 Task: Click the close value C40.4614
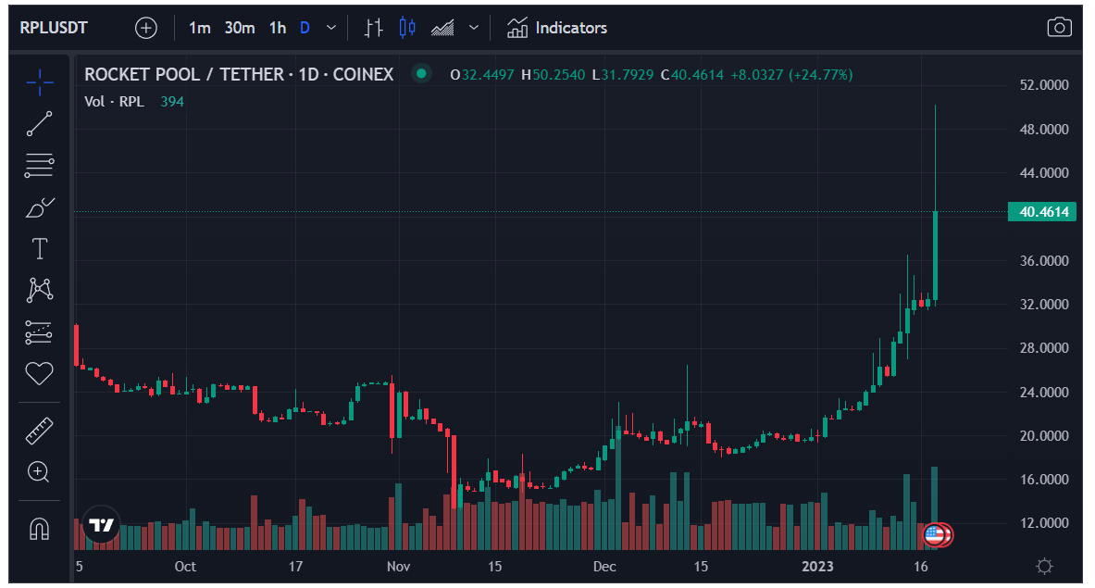[x=692, y=75]
